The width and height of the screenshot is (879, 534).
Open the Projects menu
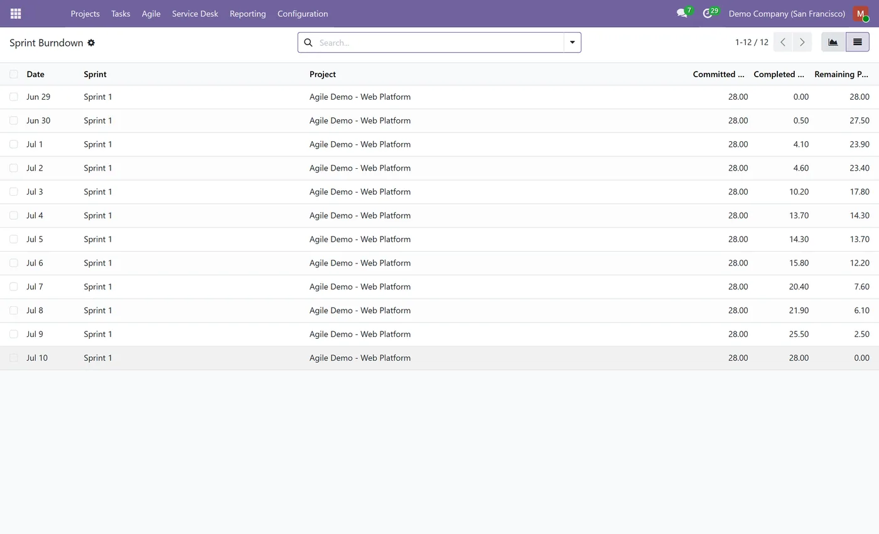pyautogui.click(x=85, y=13)
